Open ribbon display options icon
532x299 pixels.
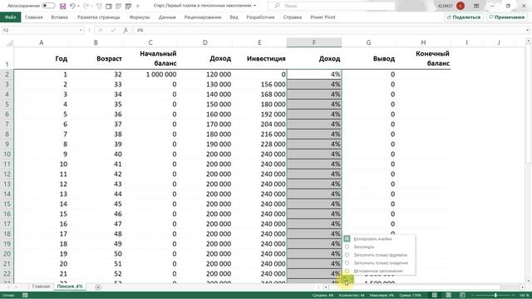coord(476,6)
